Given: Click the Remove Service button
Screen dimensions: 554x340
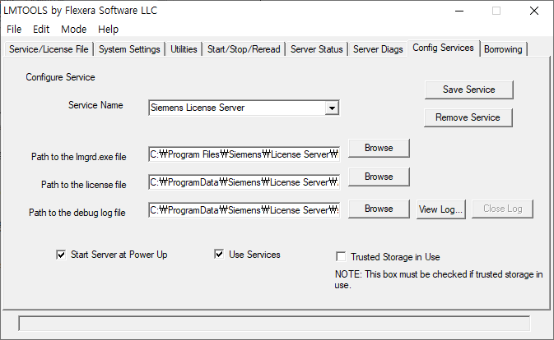Looking at the screenshot, I should [468, 117].
